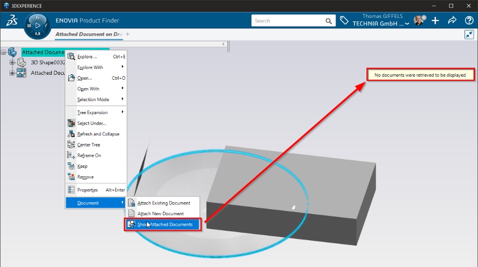Open the Selection Mode submenu arrow

coord(122,99)
